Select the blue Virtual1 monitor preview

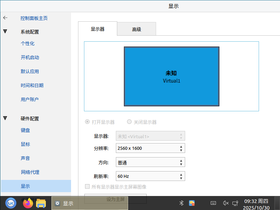pyautogui.click(x=171, y=76)
